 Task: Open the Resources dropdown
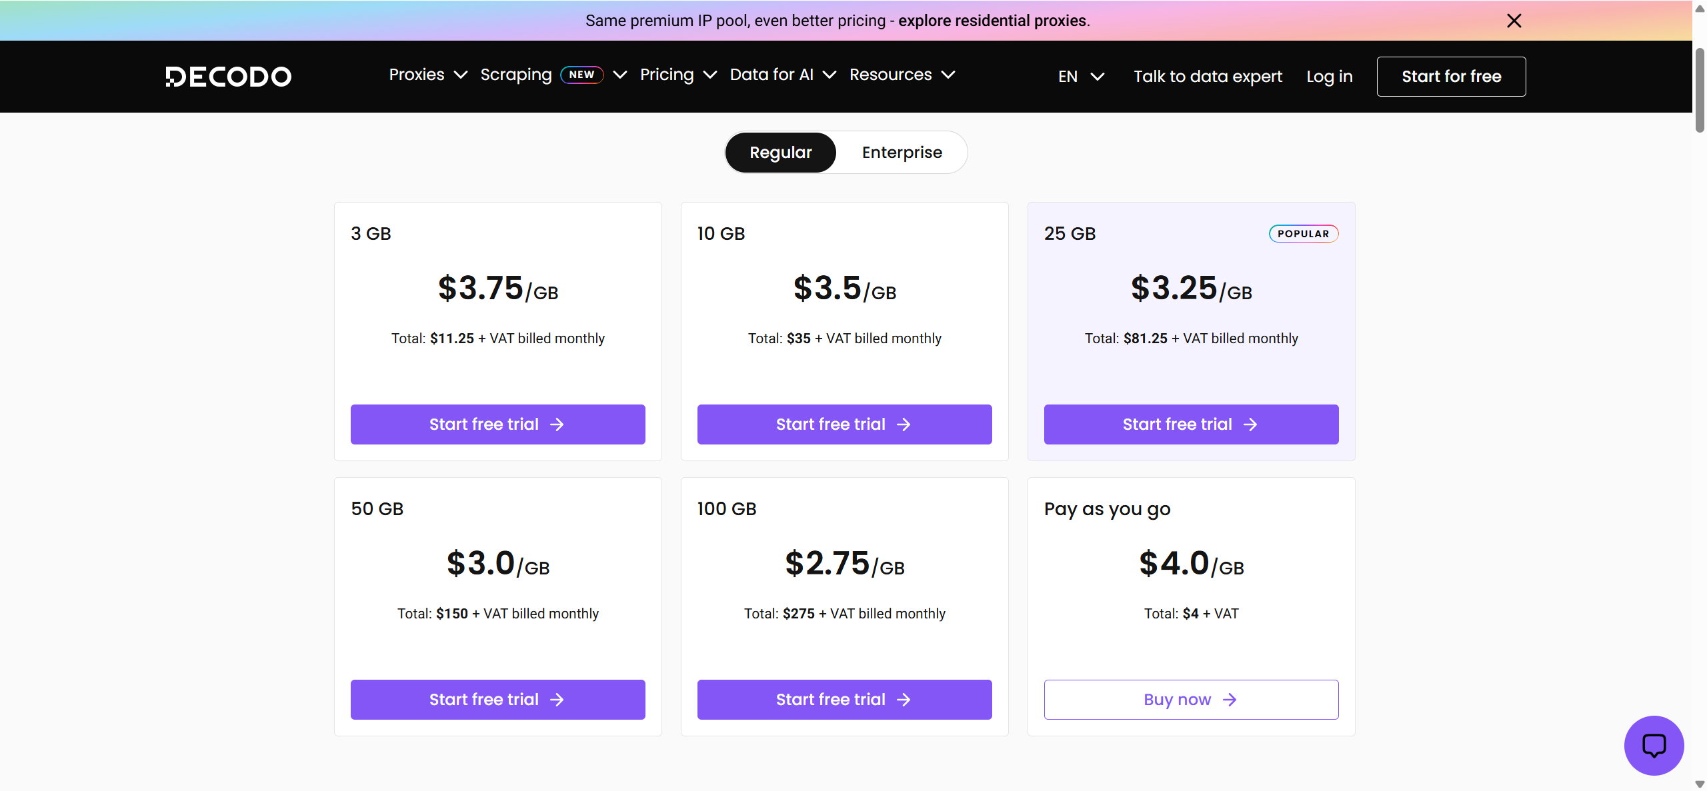[x=902, y=75]
